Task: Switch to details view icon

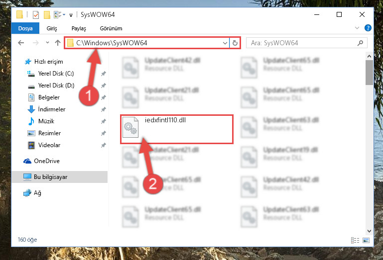Action: coord(355,240)
